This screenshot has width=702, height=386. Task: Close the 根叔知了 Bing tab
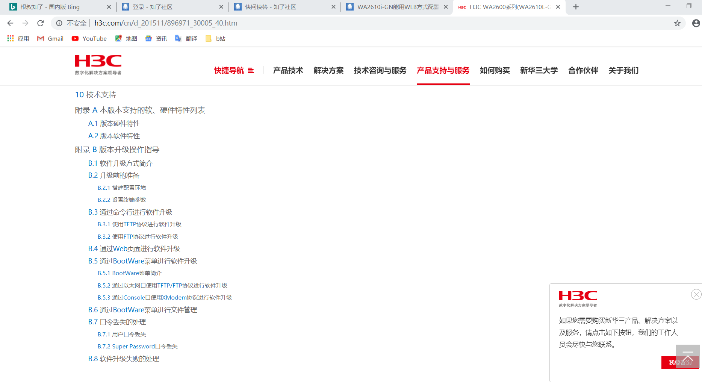109,7
